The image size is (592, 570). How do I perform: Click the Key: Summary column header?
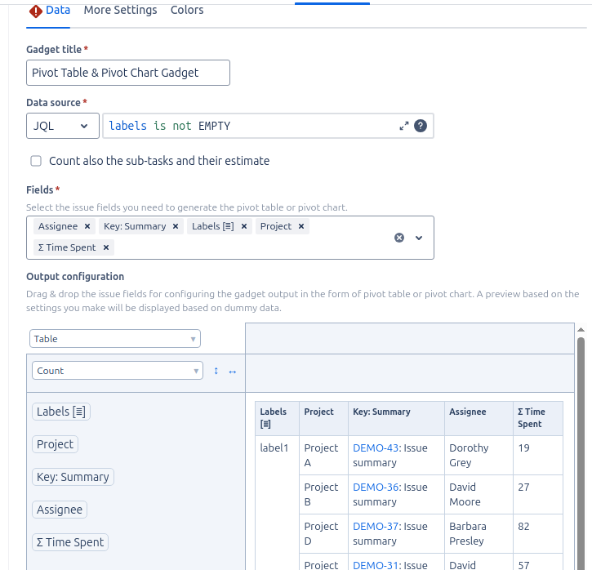click(x=396, y=418)
